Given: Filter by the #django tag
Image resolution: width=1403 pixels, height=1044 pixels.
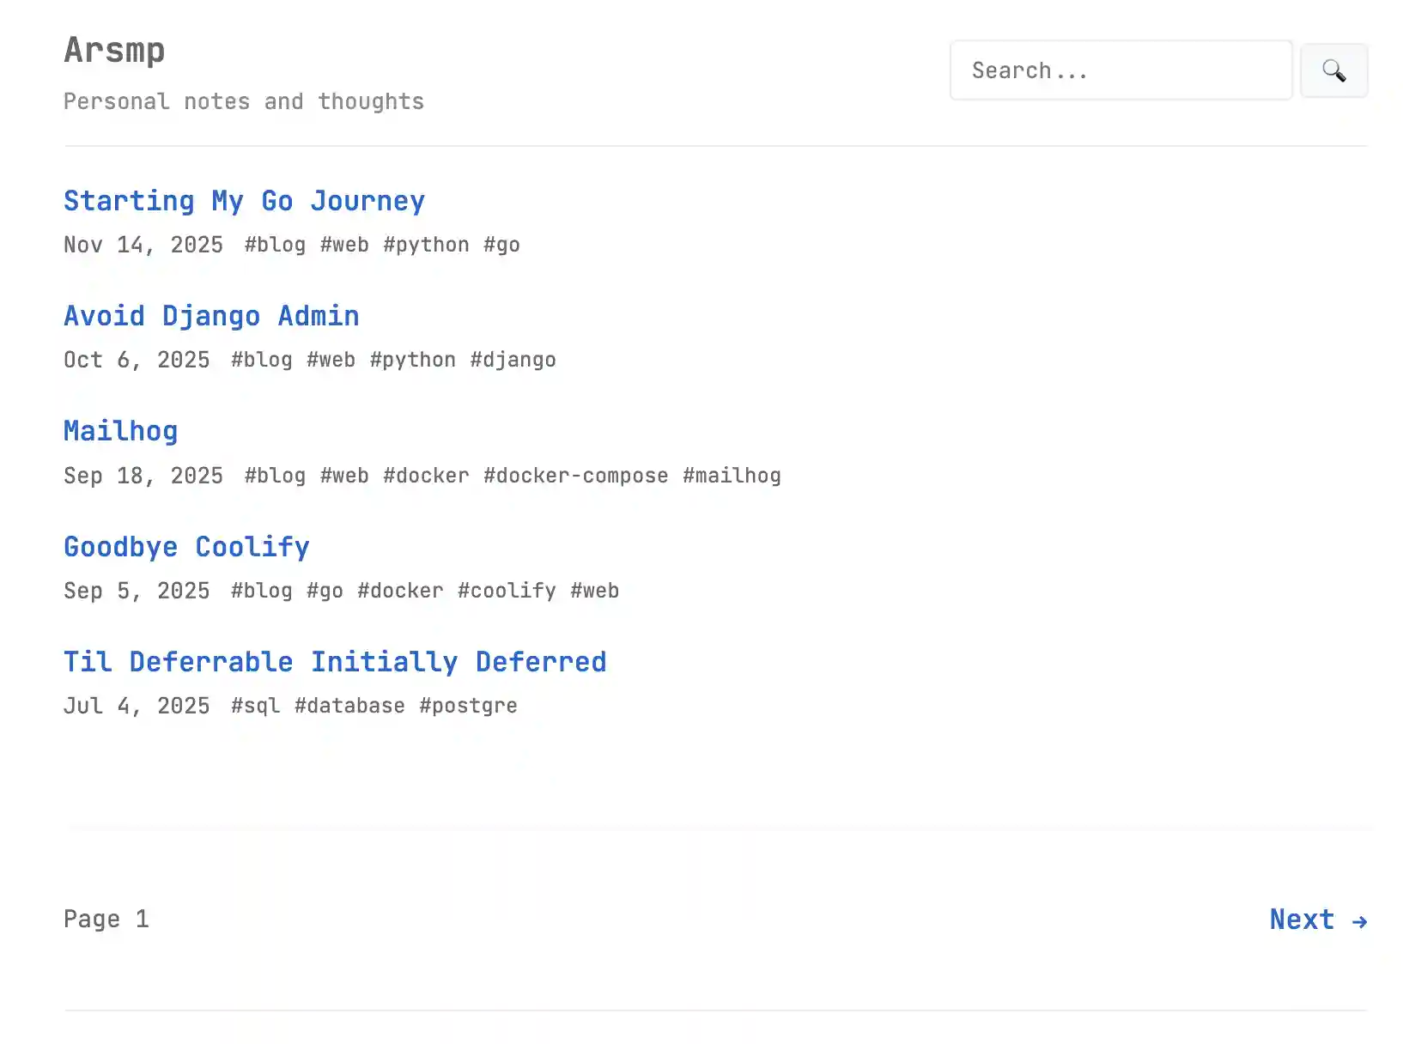Looking at the screenshot, I should tap(513, 361).
